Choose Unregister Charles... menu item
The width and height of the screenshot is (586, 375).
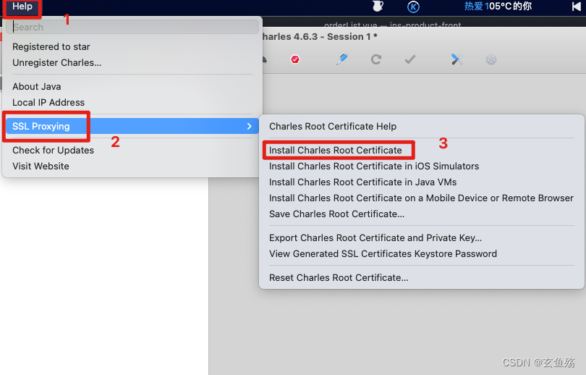tap(57, 63)
